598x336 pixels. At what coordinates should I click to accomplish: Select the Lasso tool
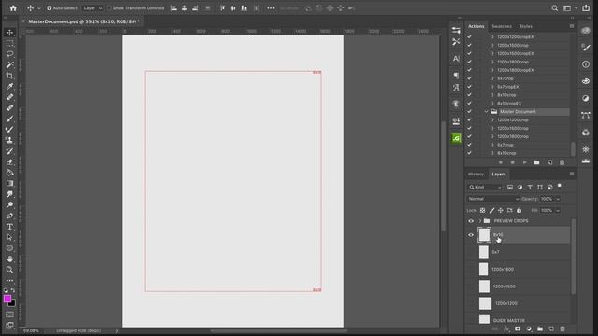(10, 54)
